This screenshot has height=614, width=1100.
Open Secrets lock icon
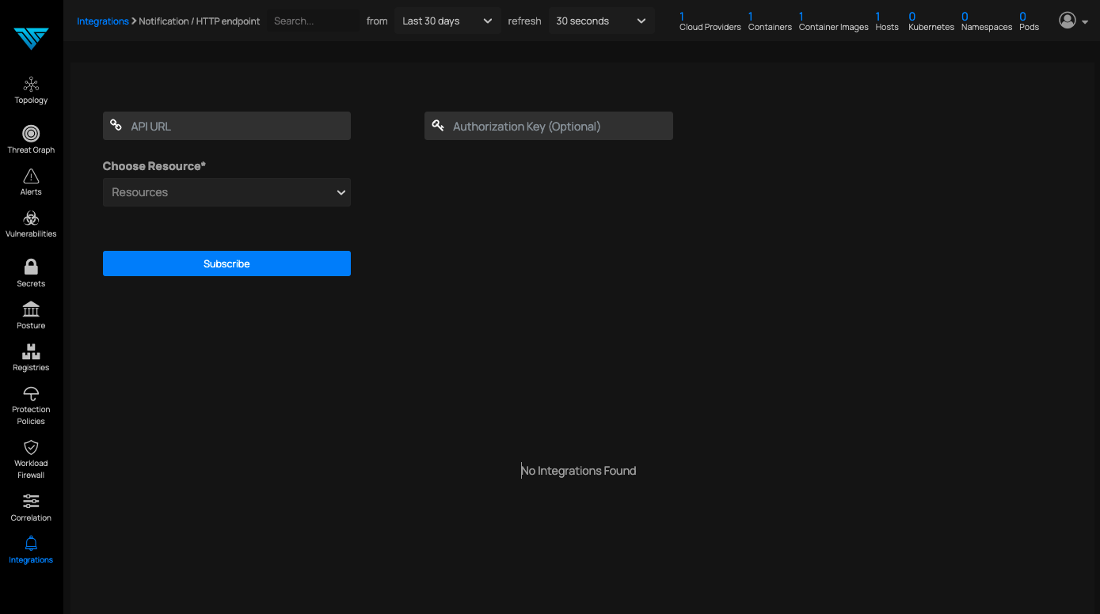pos(31,267)
